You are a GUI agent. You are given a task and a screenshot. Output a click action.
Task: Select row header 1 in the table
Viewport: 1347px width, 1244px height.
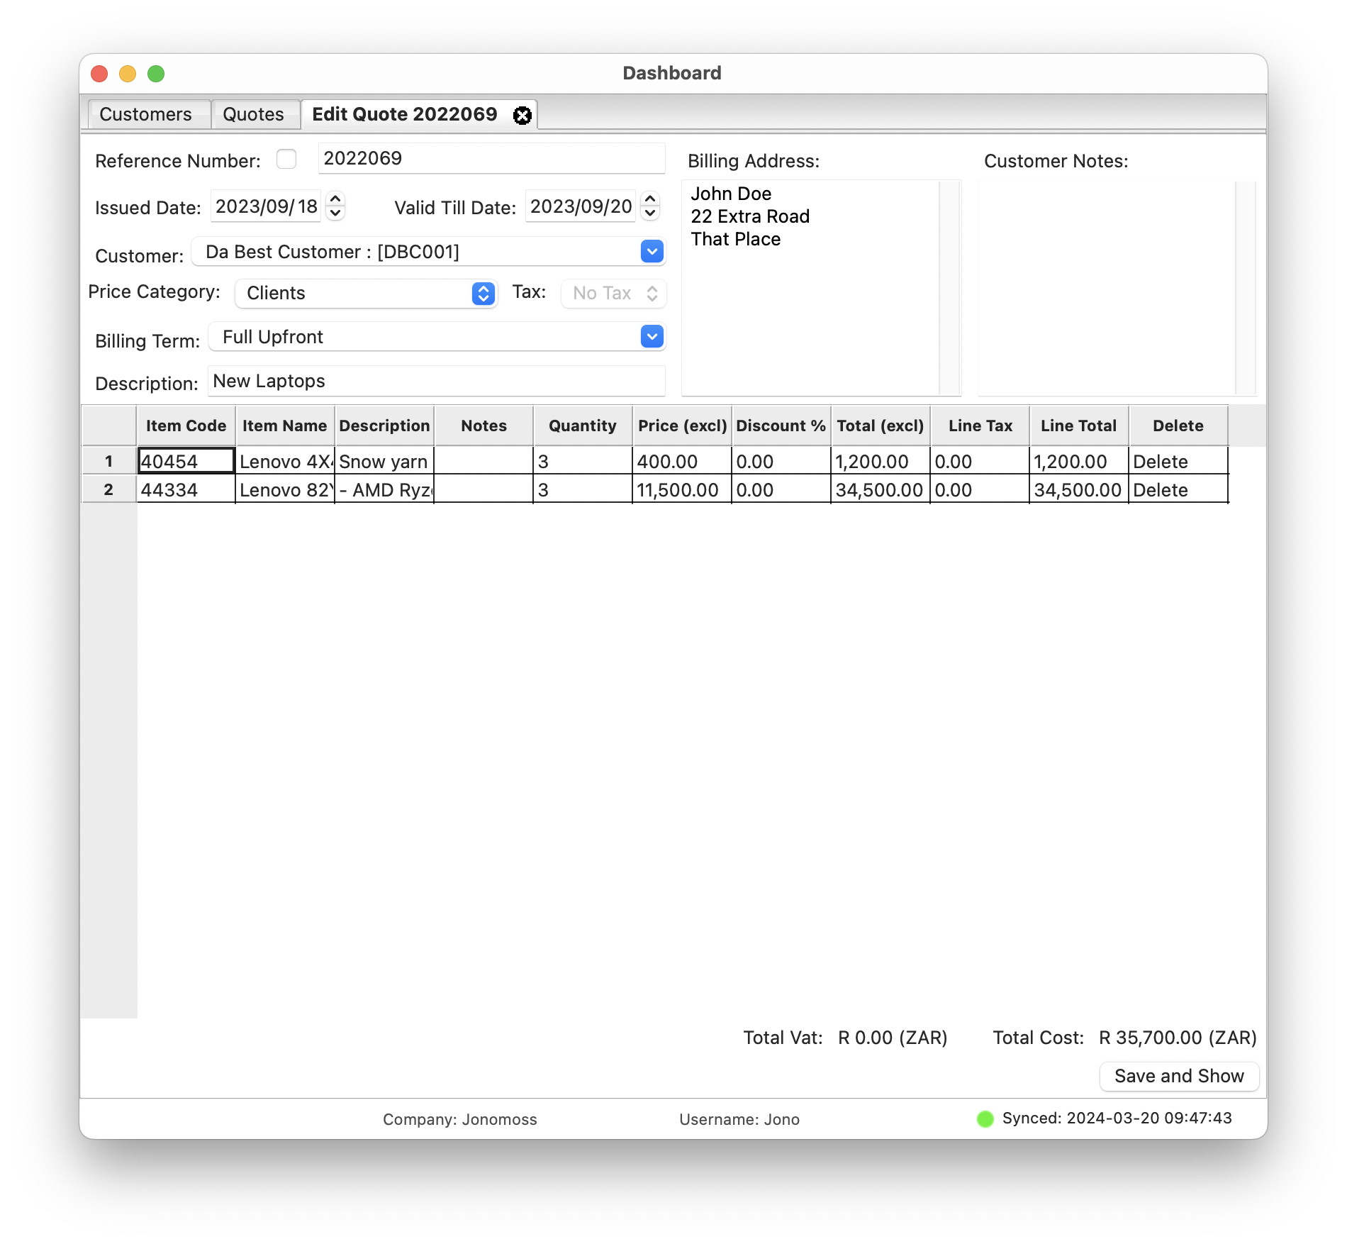[109, 461]
